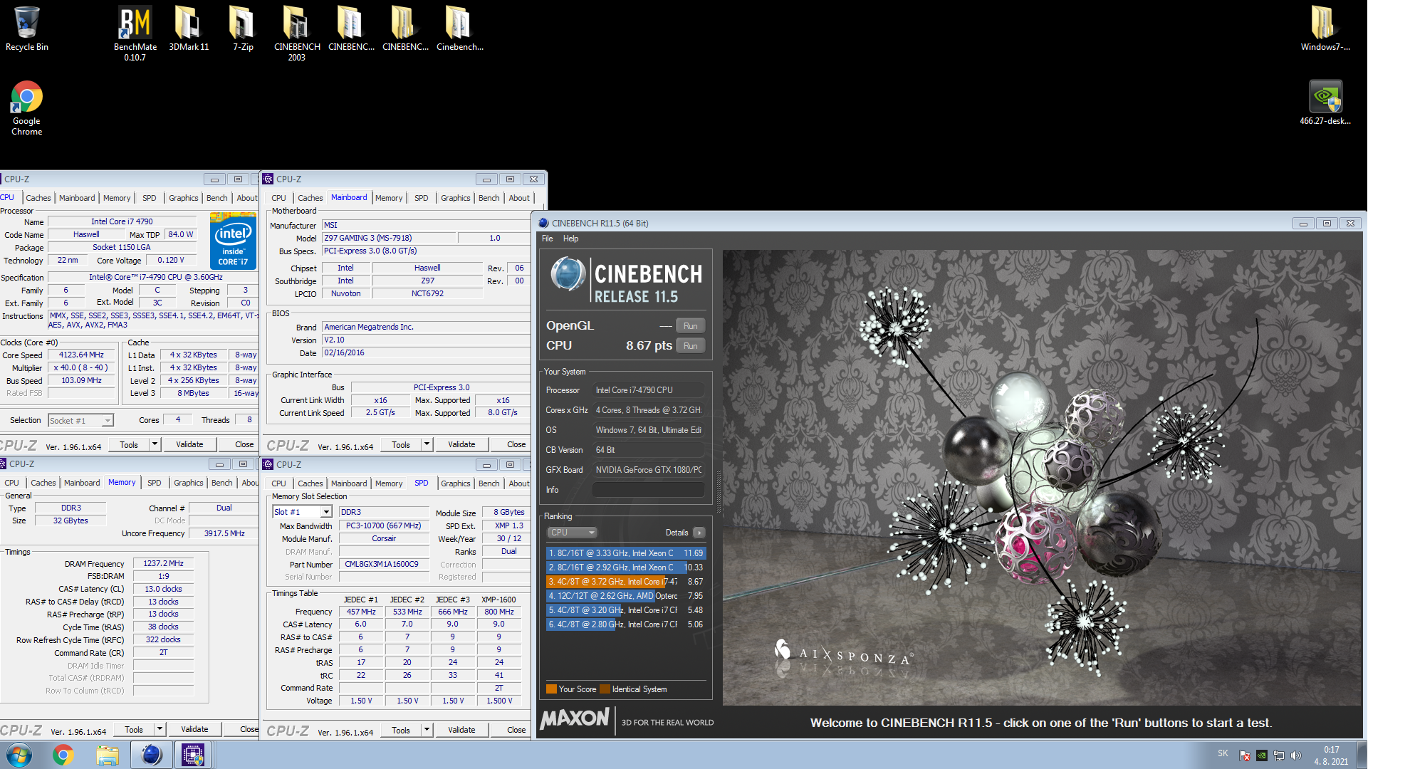Viewport: 1410px width, 769px height.
Task: Switch to Caches tab in the CPU-Z Mainboard window
Action: 310,198
